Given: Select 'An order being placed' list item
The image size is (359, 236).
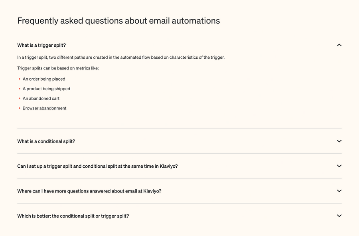Looking at the screenshot, I should [x=44, y=79].
